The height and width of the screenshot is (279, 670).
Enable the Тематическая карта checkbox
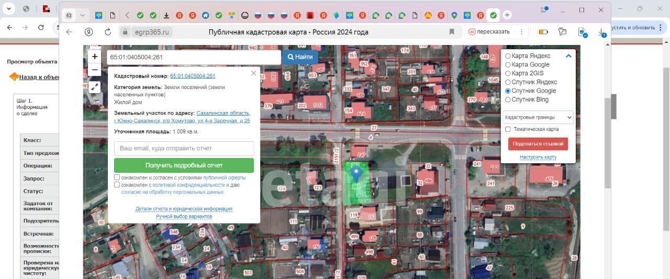508,129
